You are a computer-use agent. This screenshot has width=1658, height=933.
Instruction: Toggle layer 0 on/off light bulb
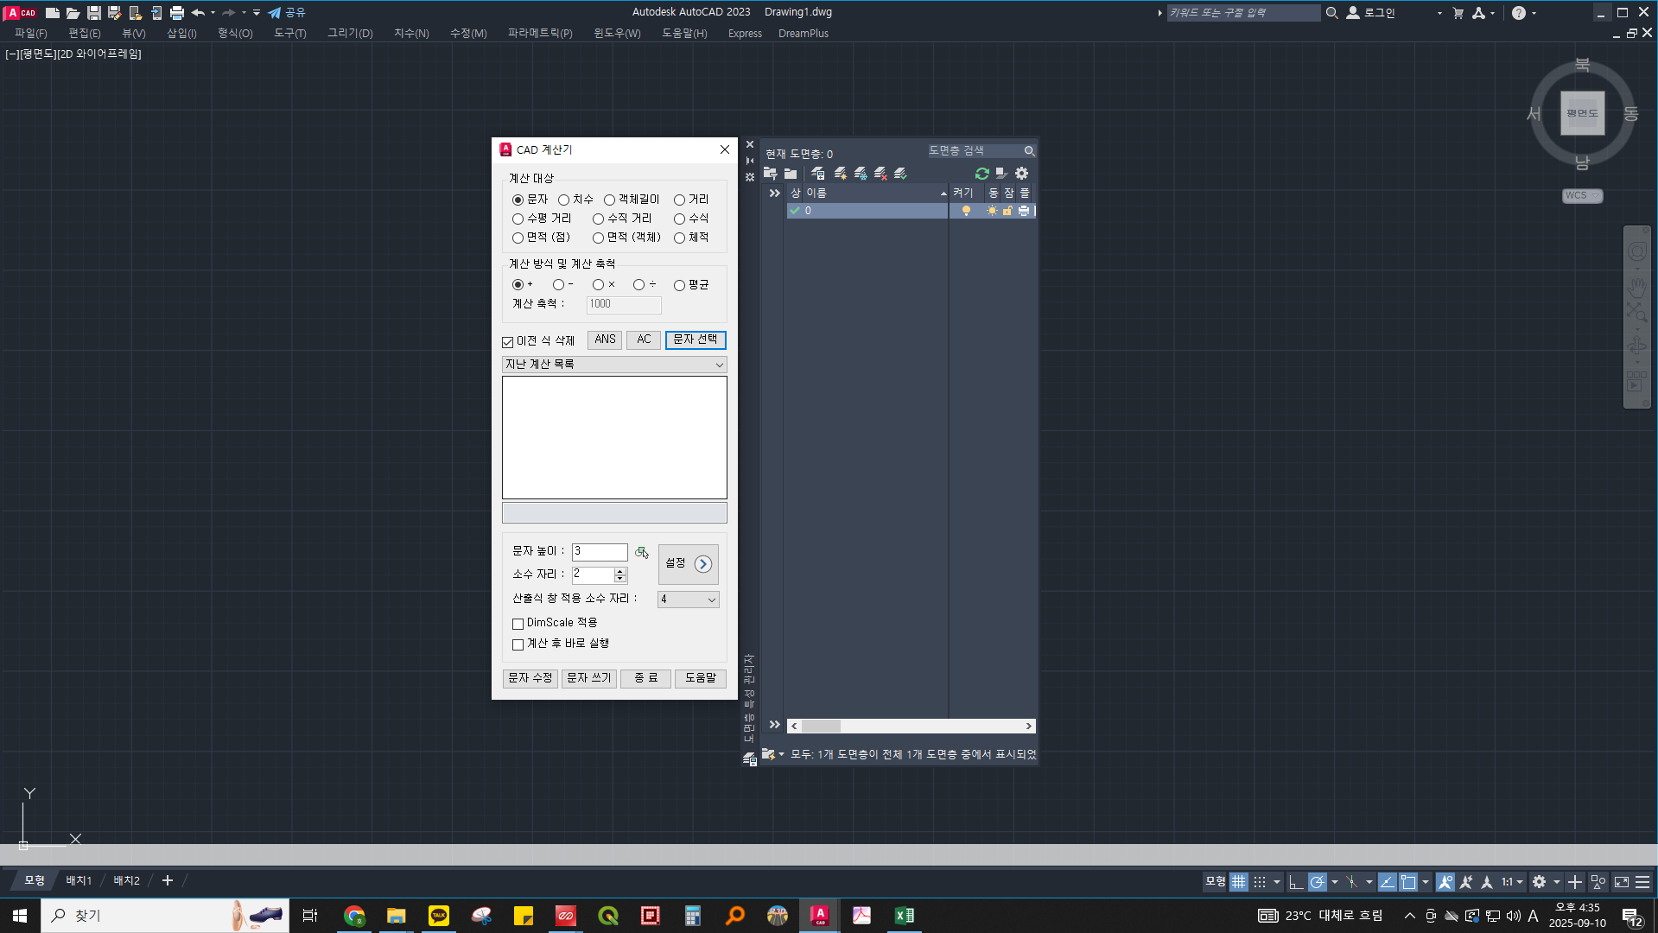966,211
